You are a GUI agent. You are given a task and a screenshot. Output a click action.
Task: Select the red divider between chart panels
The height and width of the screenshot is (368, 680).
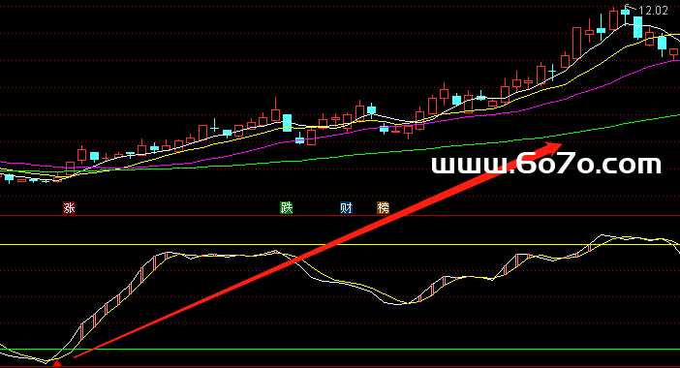[x=340, y=215]
